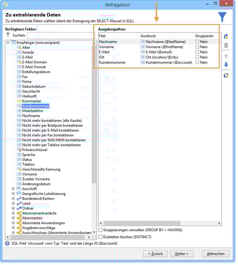Click the trash delete column icon
Viewport: 238px width, 265px height.
[x=226, y=45]
